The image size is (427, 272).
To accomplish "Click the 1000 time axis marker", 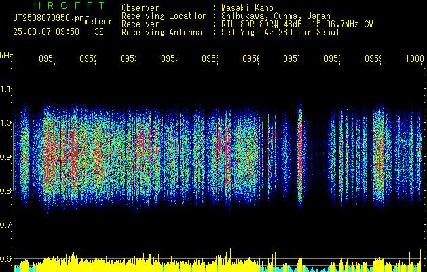I will point(415,58).
